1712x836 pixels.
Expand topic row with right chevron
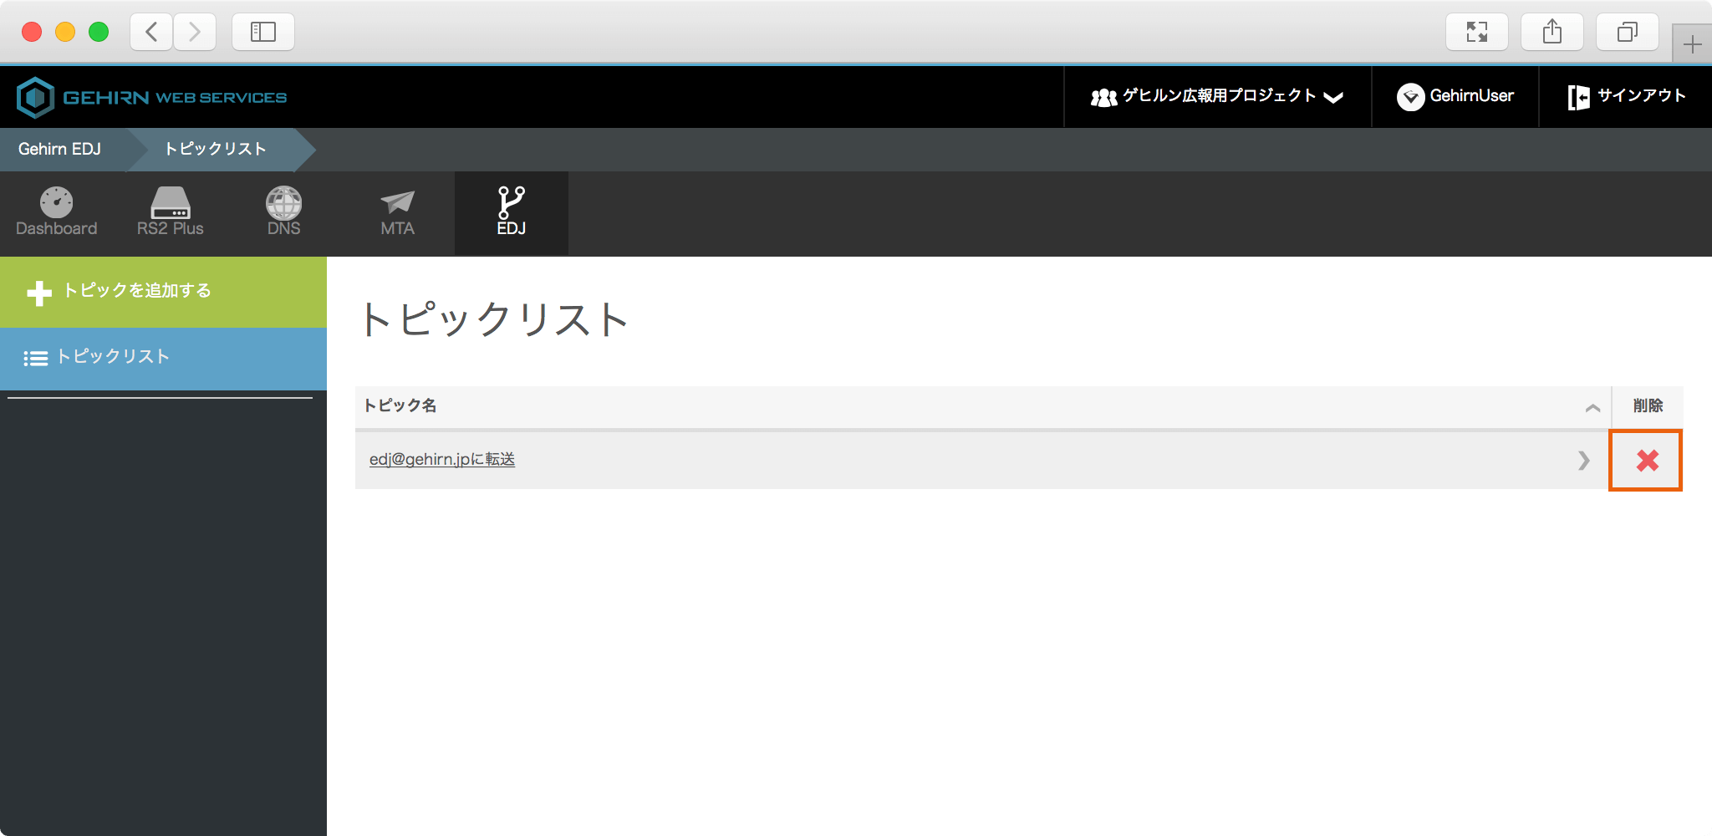click(1583, 461)
